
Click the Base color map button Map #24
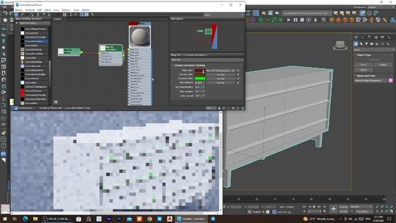click(221, 71)
